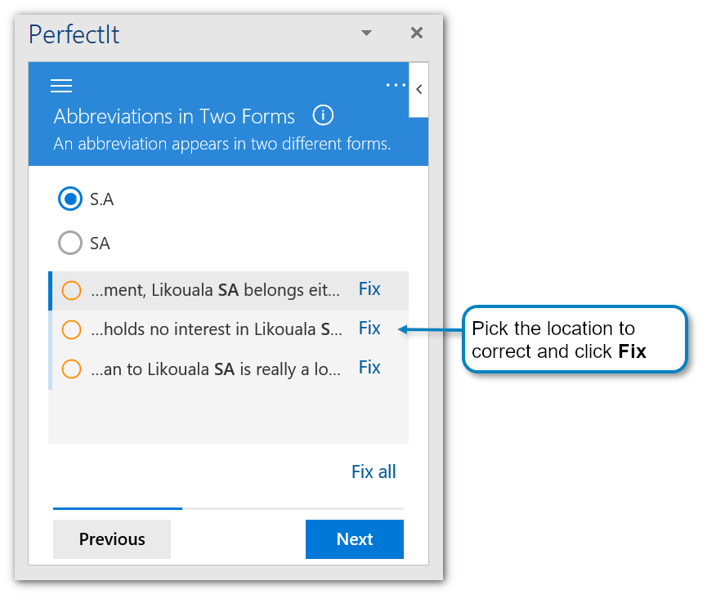Close the PerfectIt task pane
707x599 pixels.
pos(417,34)
